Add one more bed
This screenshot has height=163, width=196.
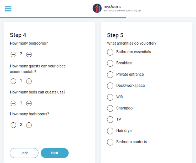(29, 103)
